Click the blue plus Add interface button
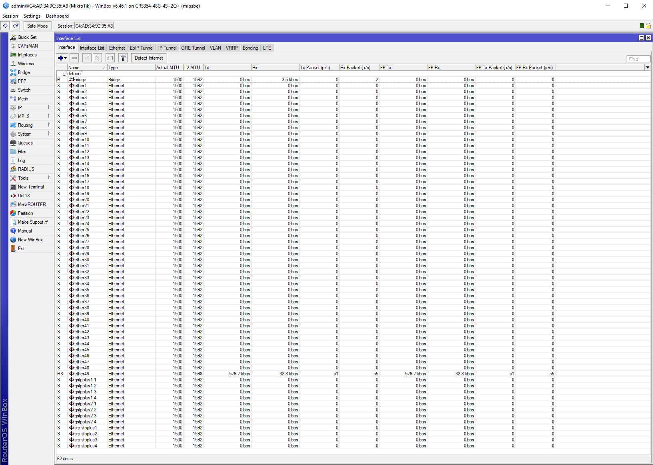653x465 pixels. (62, 58)
